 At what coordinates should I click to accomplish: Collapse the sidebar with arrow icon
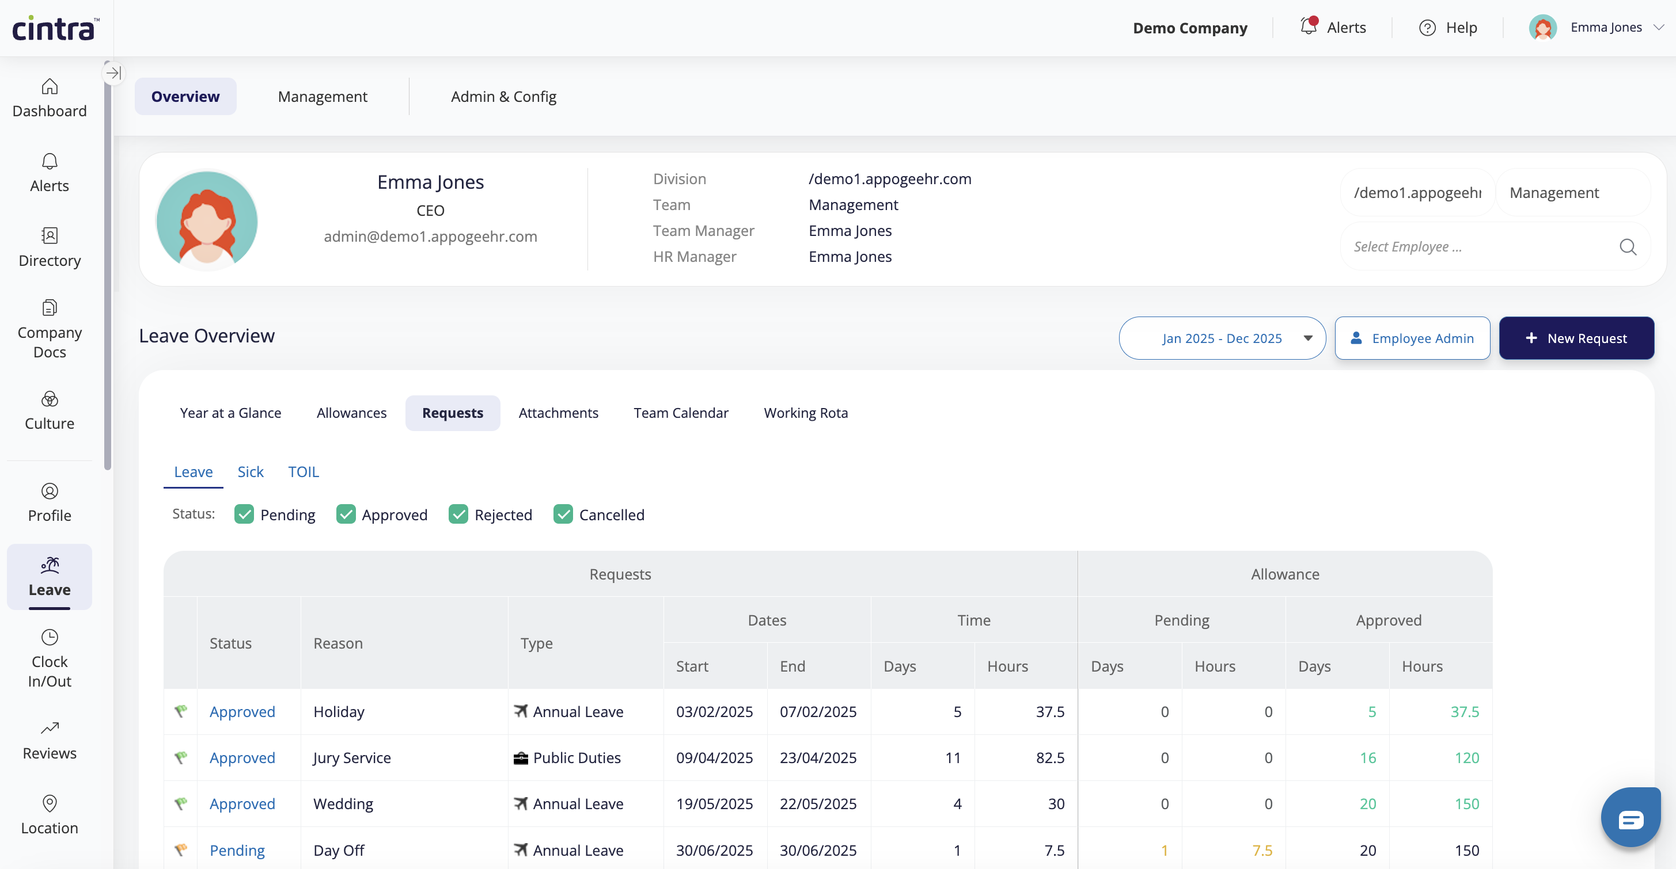[x=113, y=73]
